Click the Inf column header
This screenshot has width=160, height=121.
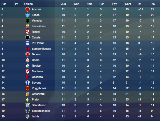[x=17, y=4]
